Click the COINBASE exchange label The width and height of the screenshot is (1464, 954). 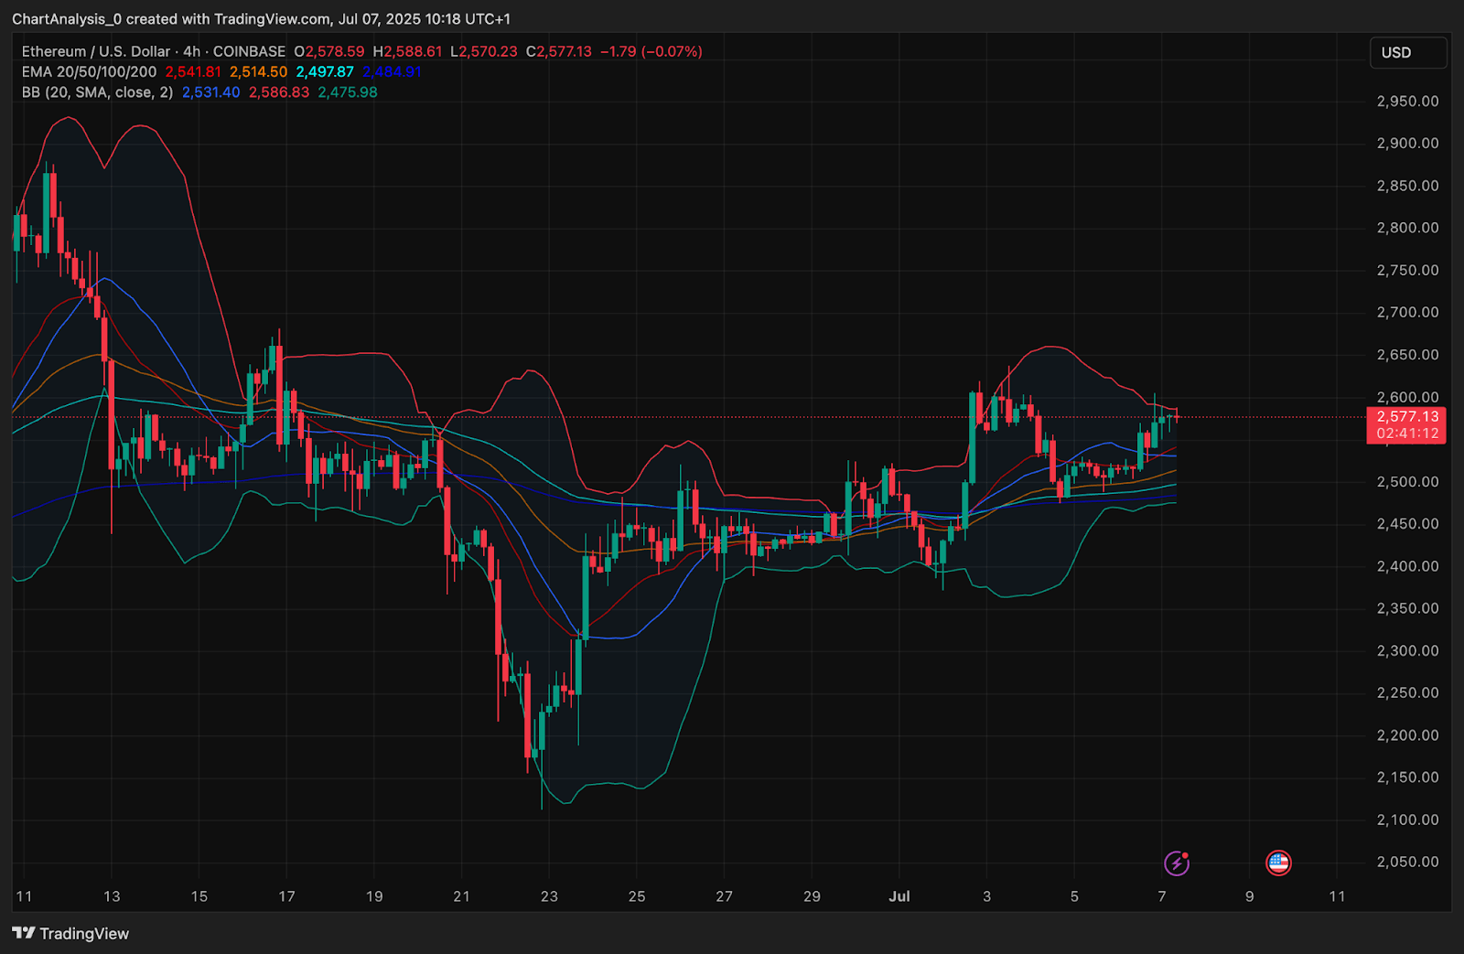[x=250, y=51]
